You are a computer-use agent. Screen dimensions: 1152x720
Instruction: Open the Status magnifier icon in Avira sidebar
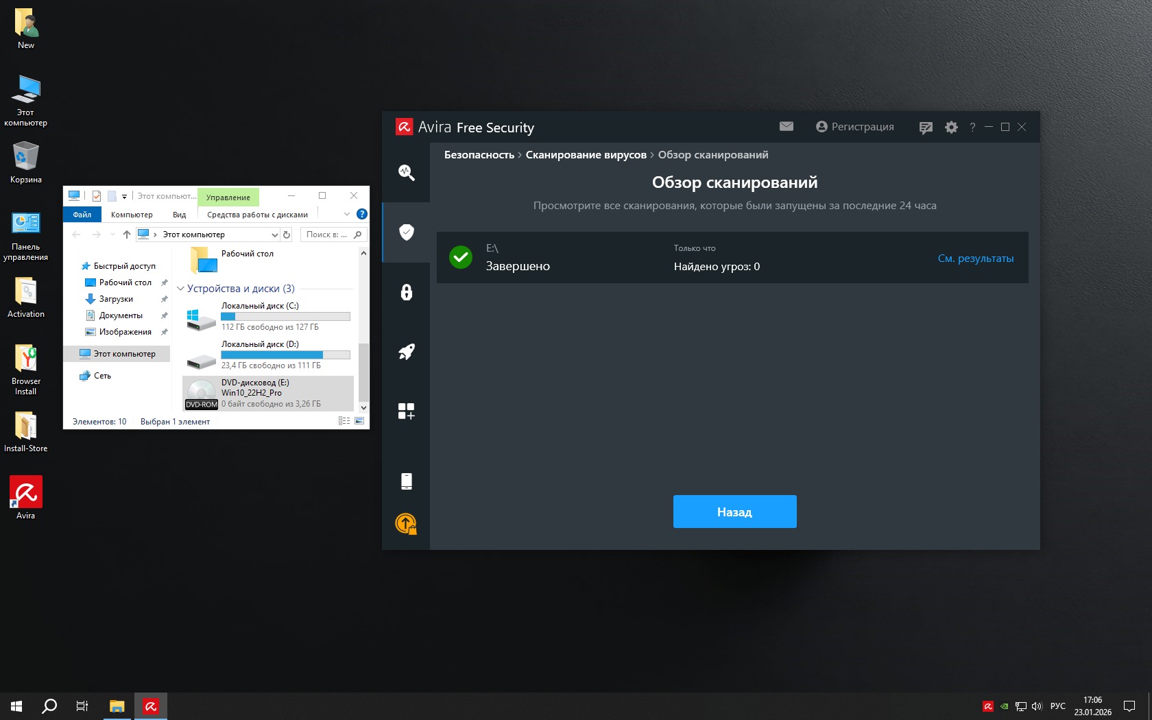pos(406,173)
